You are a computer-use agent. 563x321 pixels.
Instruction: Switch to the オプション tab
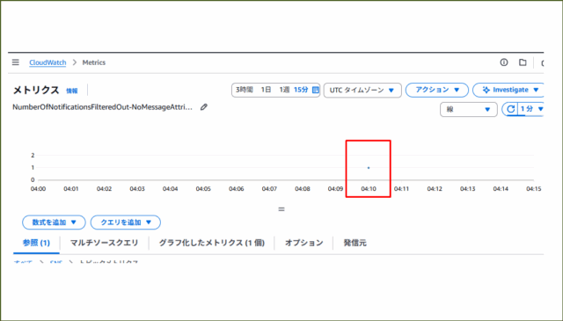pos(304,243)
